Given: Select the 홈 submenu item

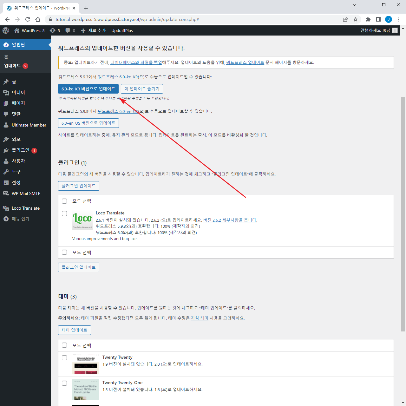Looking at the screenshot, I should pyautogui.click(x=6, y=57).
